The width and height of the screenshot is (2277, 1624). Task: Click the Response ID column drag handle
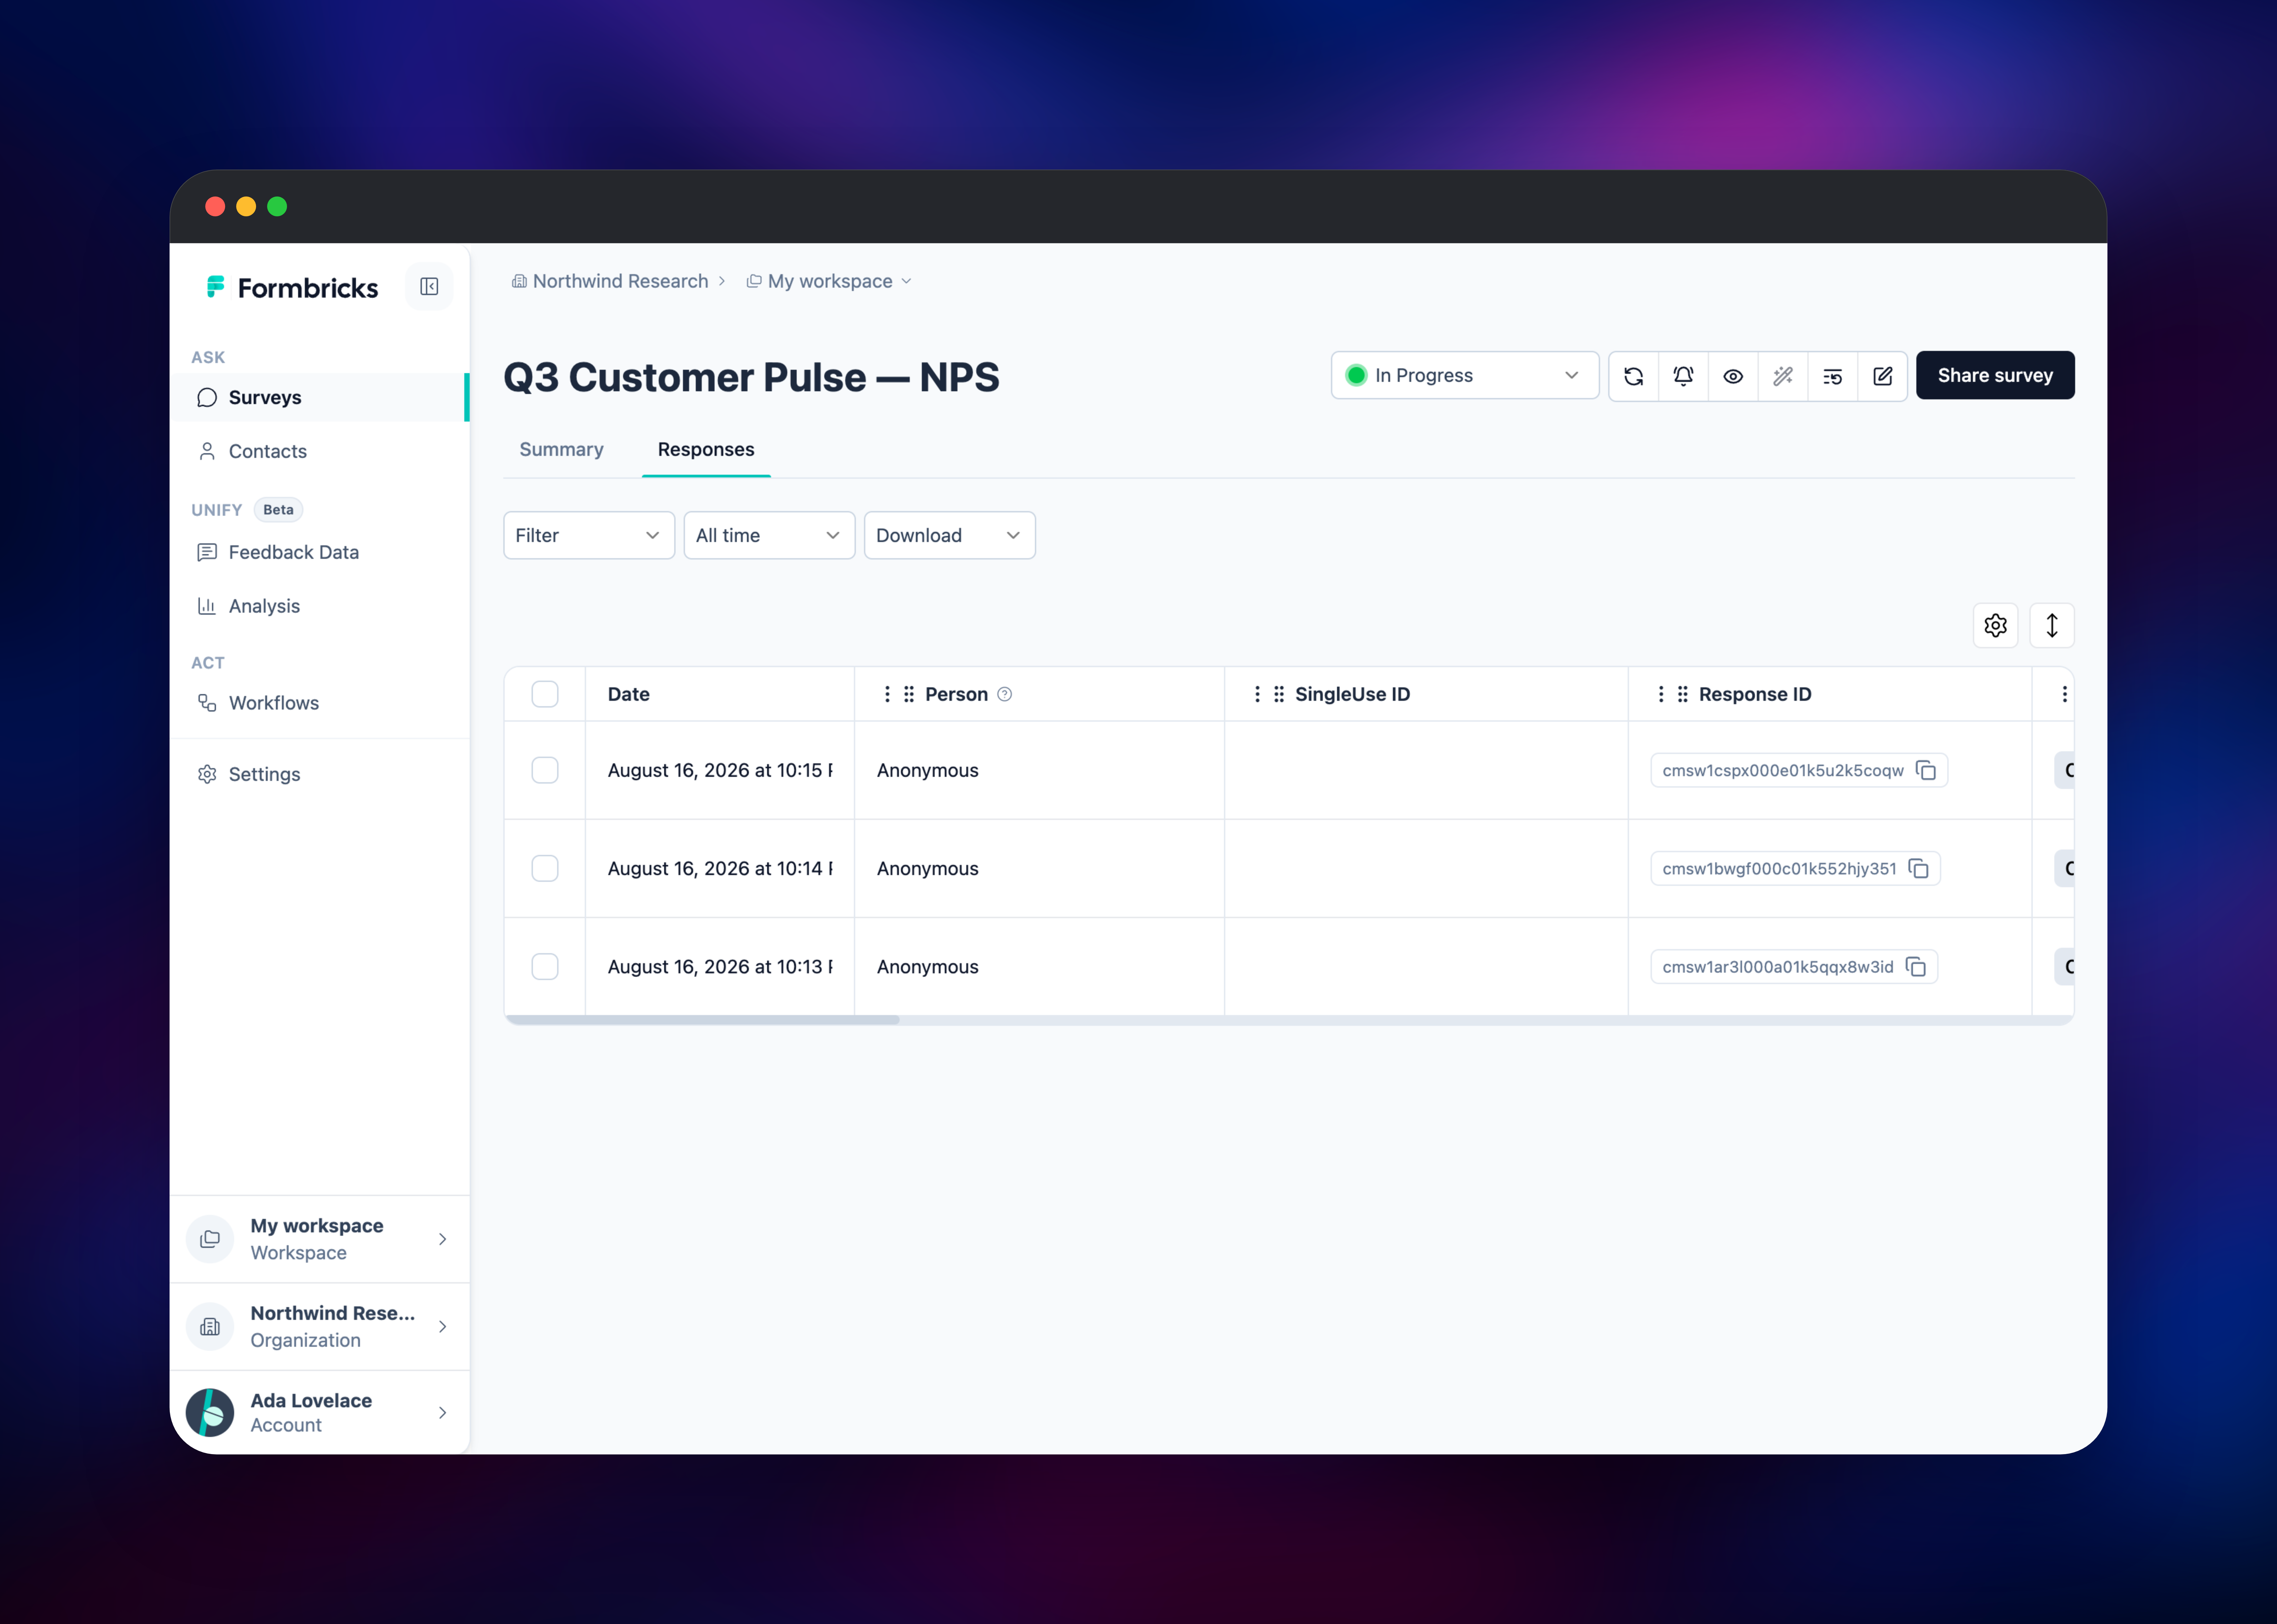[1683, 694]
